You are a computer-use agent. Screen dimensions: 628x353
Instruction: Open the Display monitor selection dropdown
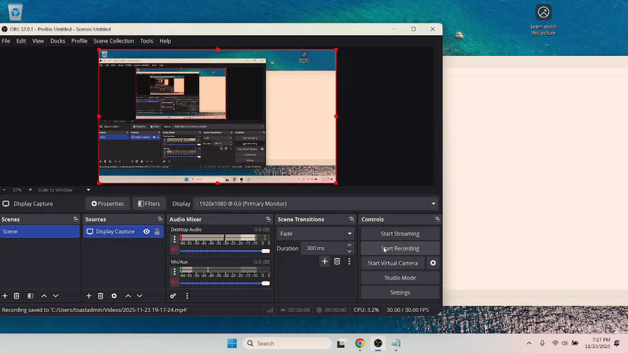pos(433,204)
